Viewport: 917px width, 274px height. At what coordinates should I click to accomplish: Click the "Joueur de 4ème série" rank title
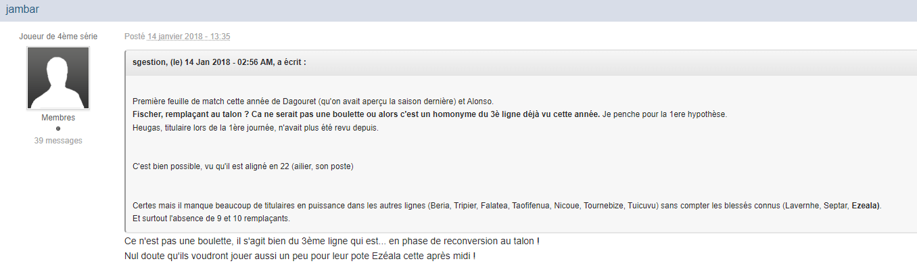(x=58, y=37)
